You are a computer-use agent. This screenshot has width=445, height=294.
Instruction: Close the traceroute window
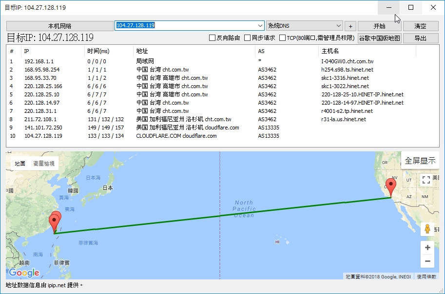pos(433,8)
